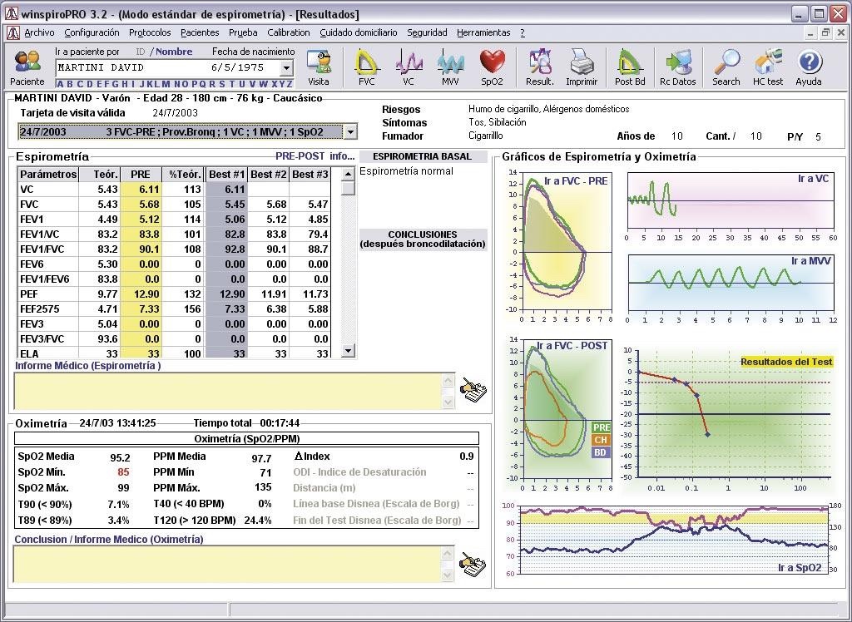Viewport: 852px width, 622px height.
Task: Open the Pacientes menu
Action: pyautogui.click(x=200, y=32)
